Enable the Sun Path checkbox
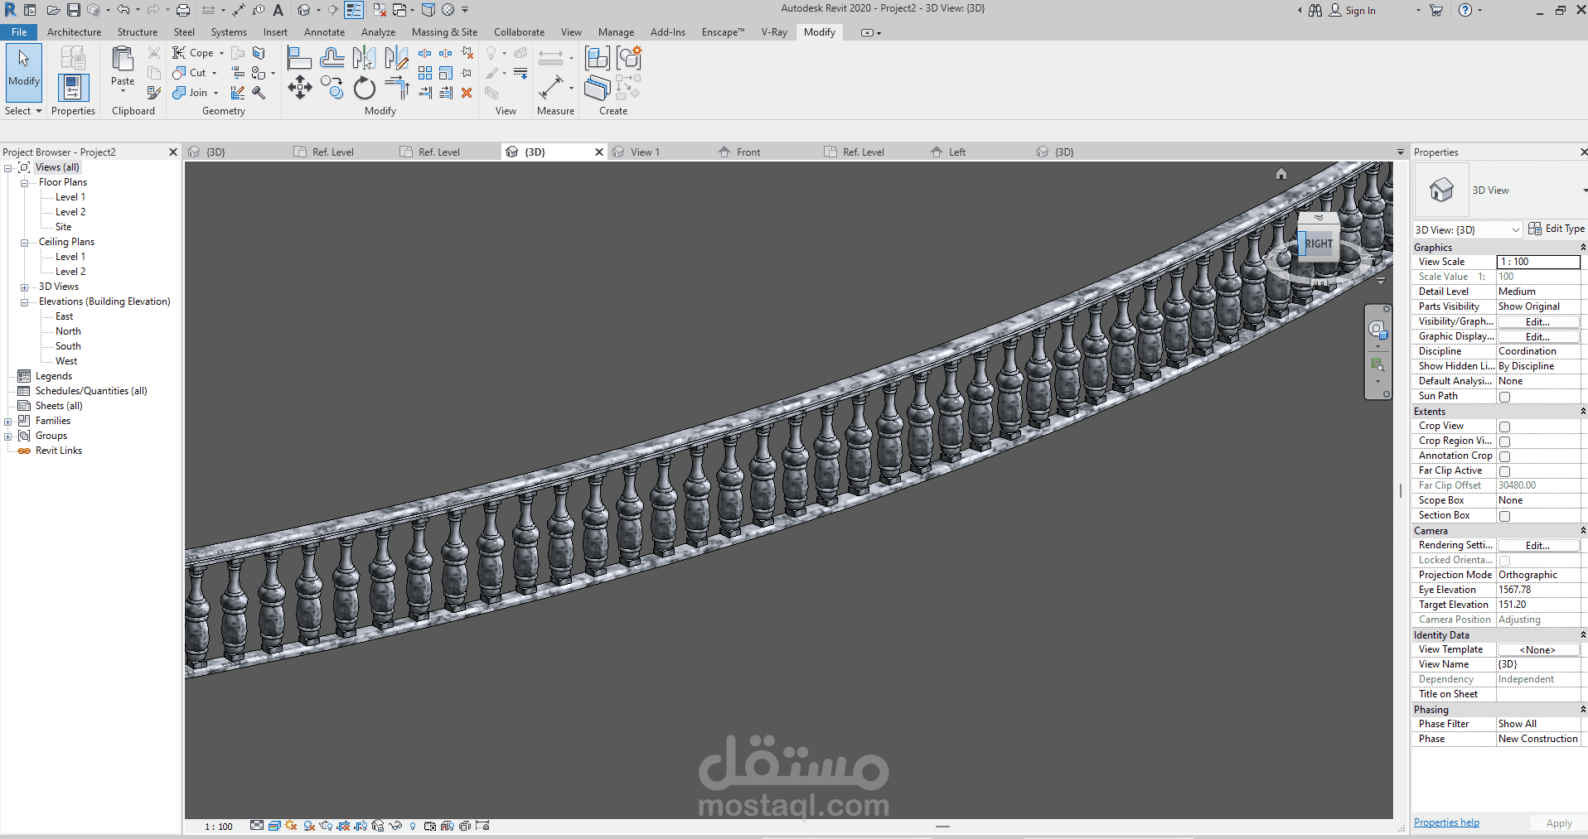Screen dimensions: 1588x839 coord(1504,397)
